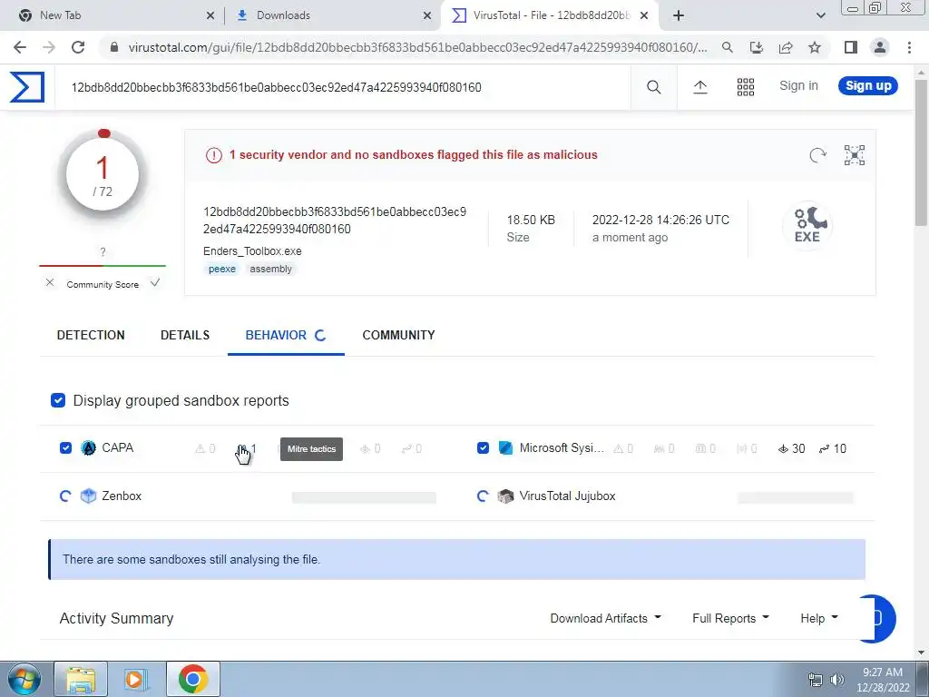Go back using browser back arrow

(x=20, y=47)
